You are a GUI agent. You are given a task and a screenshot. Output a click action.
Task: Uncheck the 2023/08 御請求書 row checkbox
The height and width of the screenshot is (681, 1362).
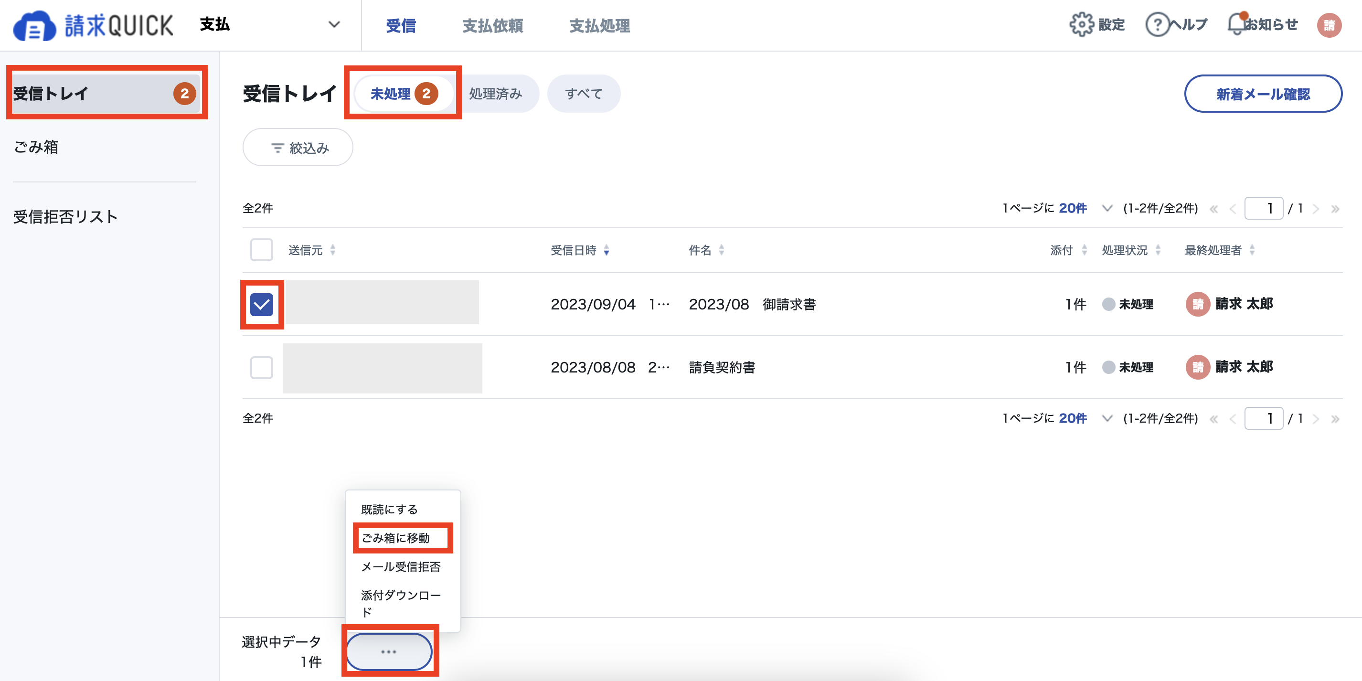click(261, 305)
